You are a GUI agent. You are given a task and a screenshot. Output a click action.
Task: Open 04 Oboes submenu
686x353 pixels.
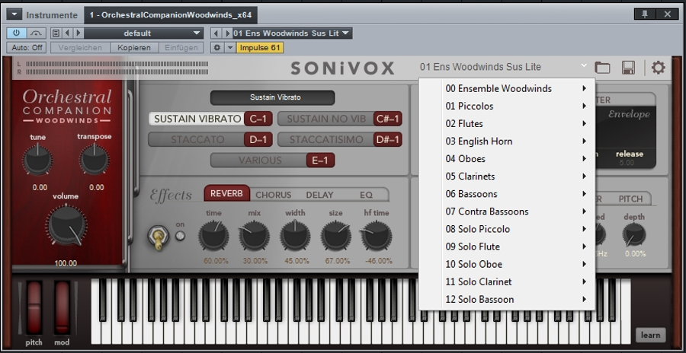tap(507, 158)
